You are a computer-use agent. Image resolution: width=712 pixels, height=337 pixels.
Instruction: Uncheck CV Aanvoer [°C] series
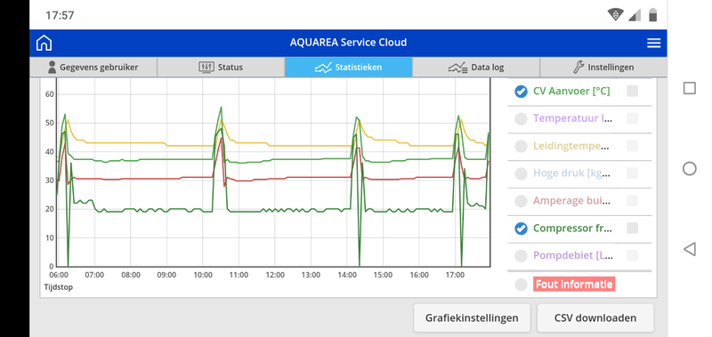click(521, 92)
